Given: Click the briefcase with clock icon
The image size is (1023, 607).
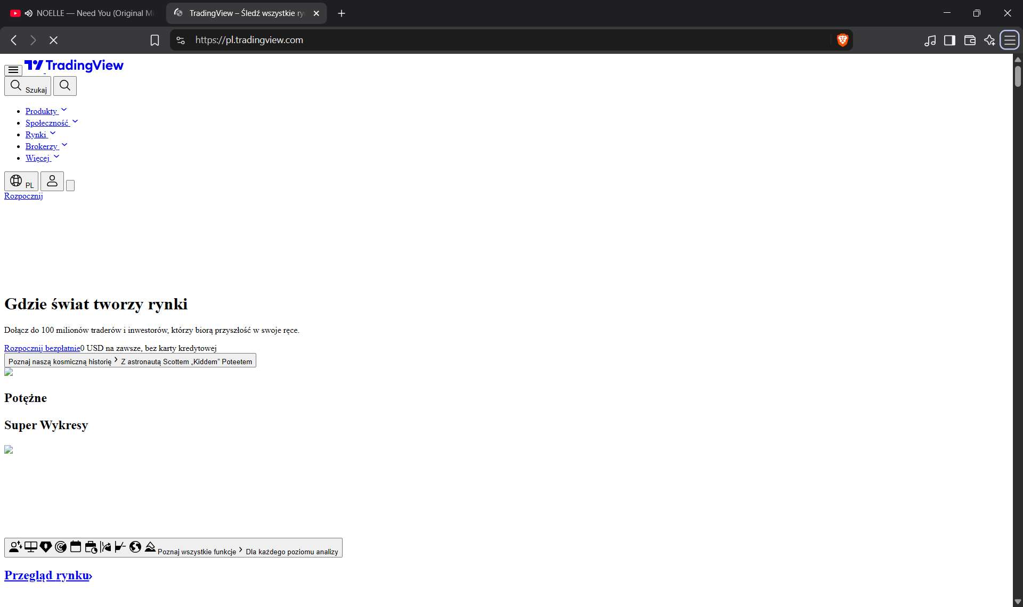Looking at the screenshot, I should click(x=91, y=547).
